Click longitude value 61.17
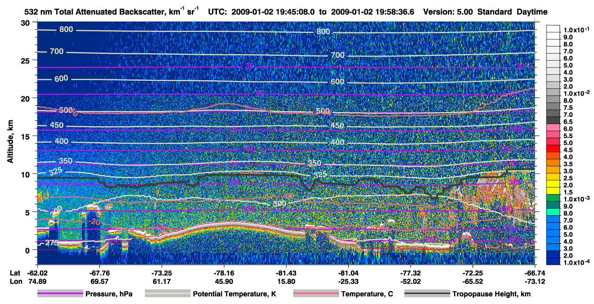 (x=161, y=281)
